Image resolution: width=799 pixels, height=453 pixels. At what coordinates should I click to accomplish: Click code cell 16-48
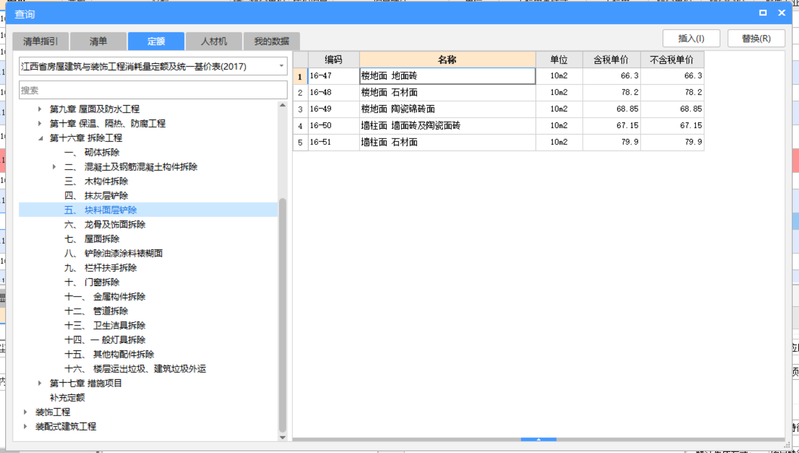333,92
